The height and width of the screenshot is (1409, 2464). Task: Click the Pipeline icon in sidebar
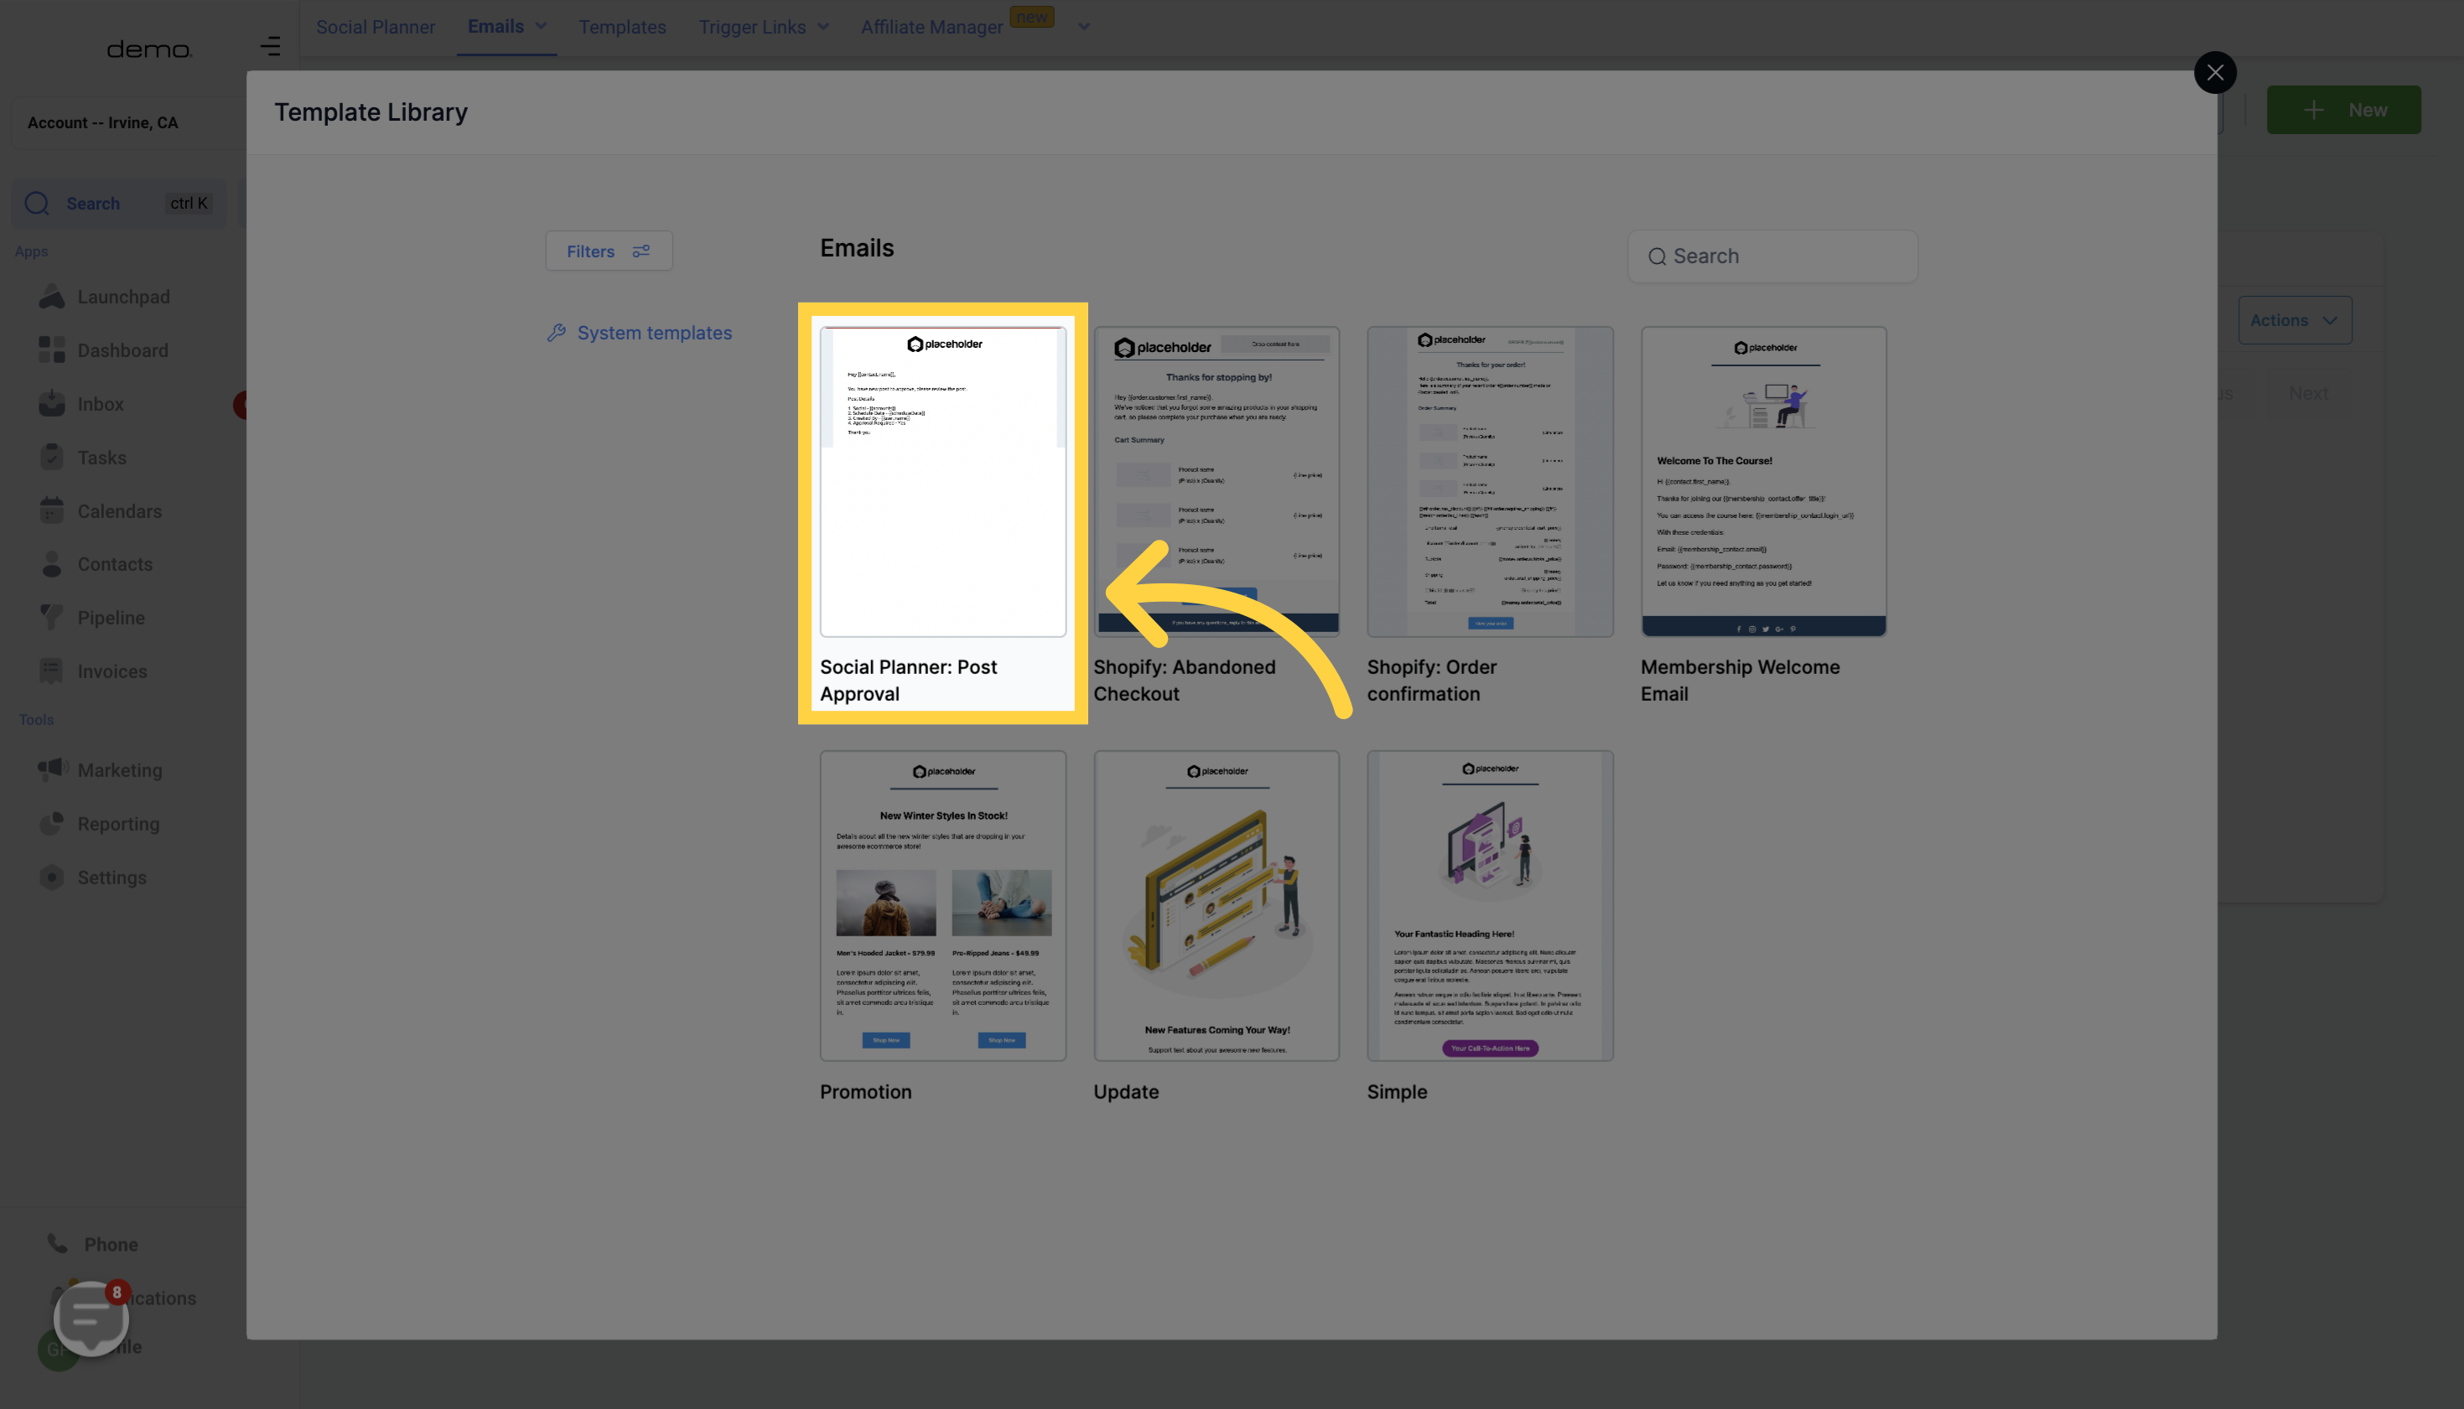coord(49,618)
